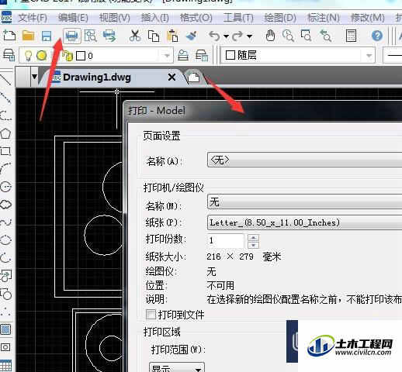
Task: Enable the 打印到文件 checkbox
Action: [151, 315]
